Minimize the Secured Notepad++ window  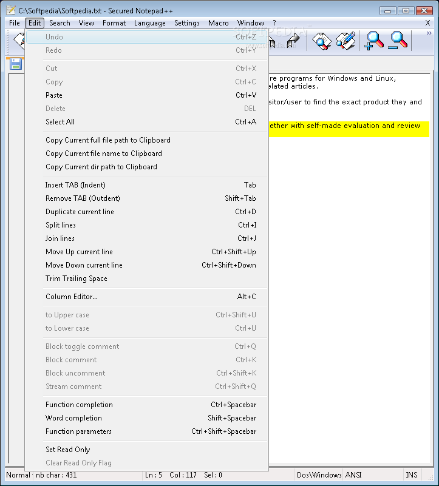[387, 11]
